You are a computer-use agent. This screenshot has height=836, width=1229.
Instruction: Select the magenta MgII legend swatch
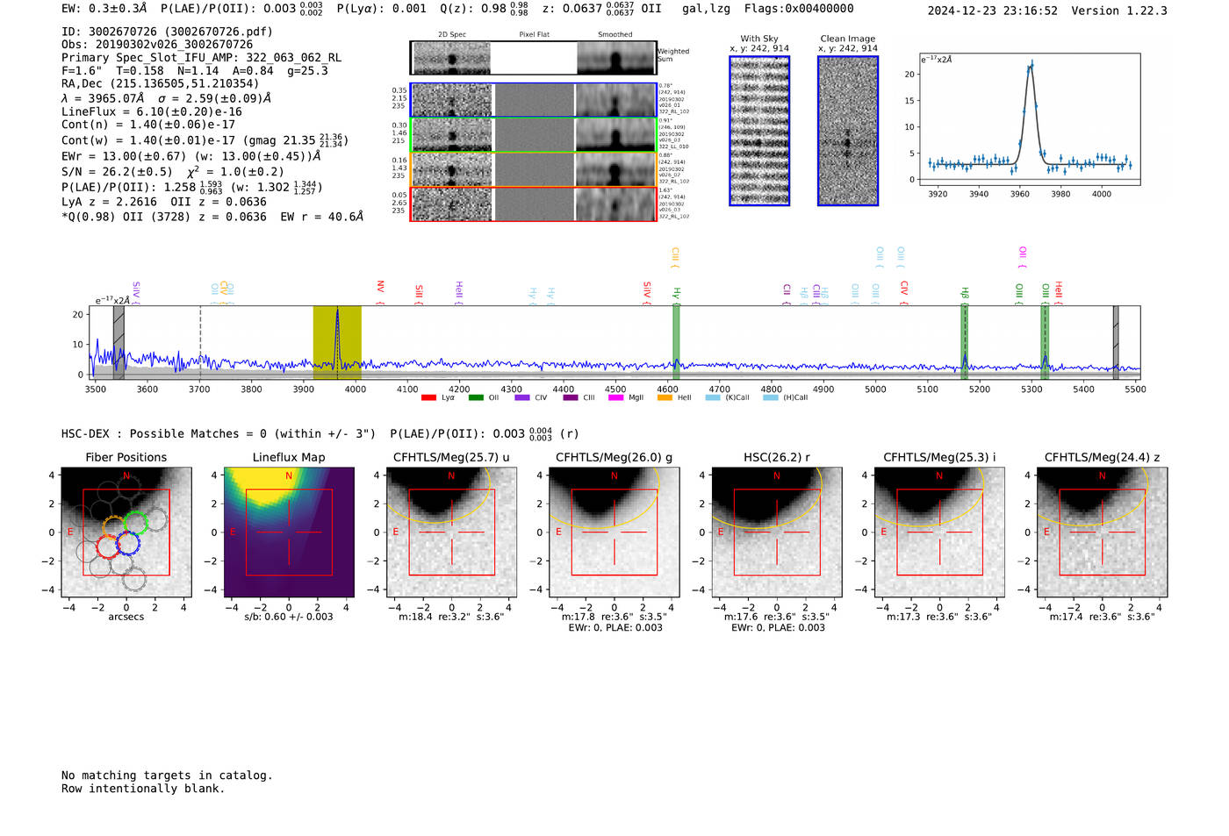point(615,397)
